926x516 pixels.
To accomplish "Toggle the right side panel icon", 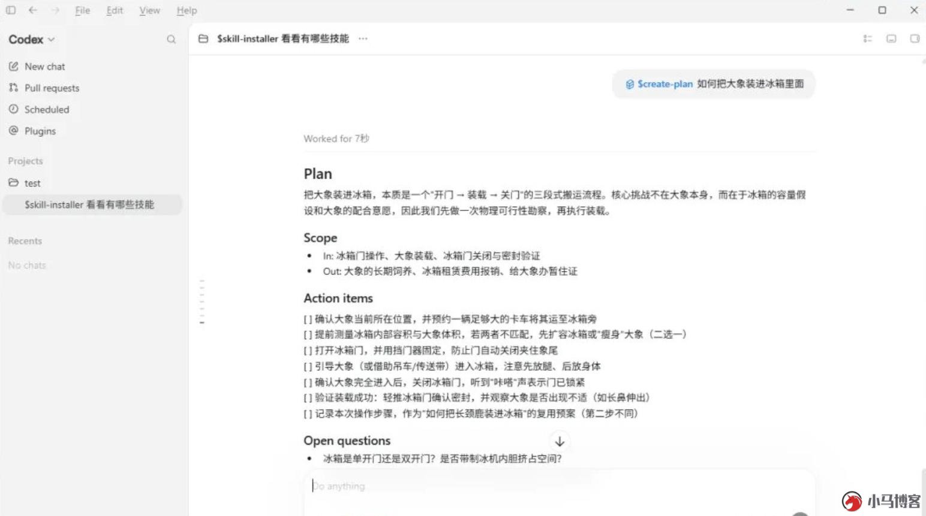I will (915, 38).
